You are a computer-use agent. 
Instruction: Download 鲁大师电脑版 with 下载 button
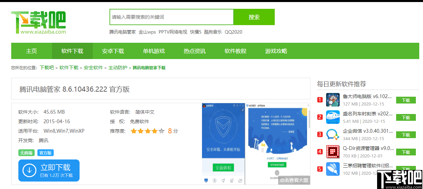pyautogui.click(x=406, y=100)
